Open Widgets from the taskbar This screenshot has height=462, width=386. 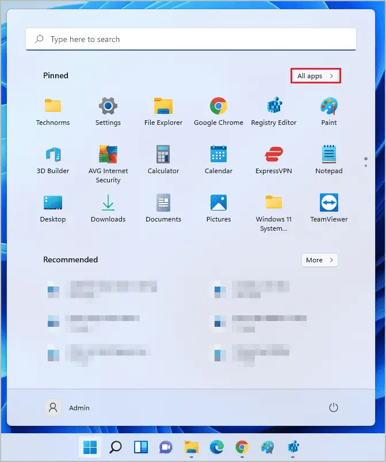141,447
